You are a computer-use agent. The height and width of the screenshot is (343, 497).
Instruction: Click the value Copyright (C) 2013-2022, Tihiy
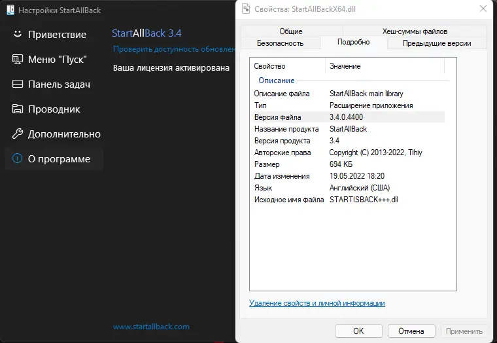(375, 153)
